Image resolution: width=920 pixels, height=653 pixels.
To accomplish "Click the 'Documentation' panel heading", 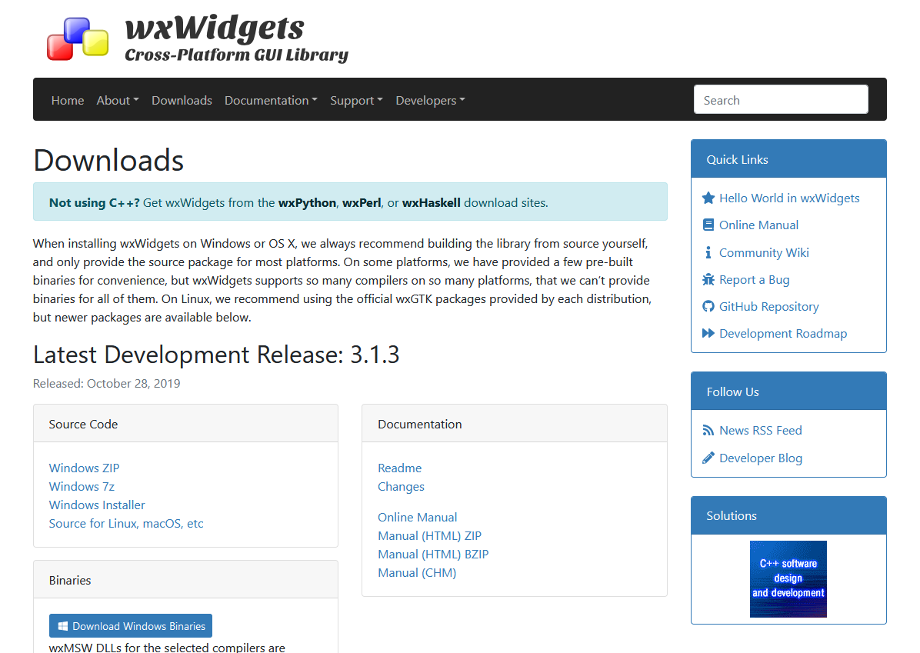I will pos(419,425).
